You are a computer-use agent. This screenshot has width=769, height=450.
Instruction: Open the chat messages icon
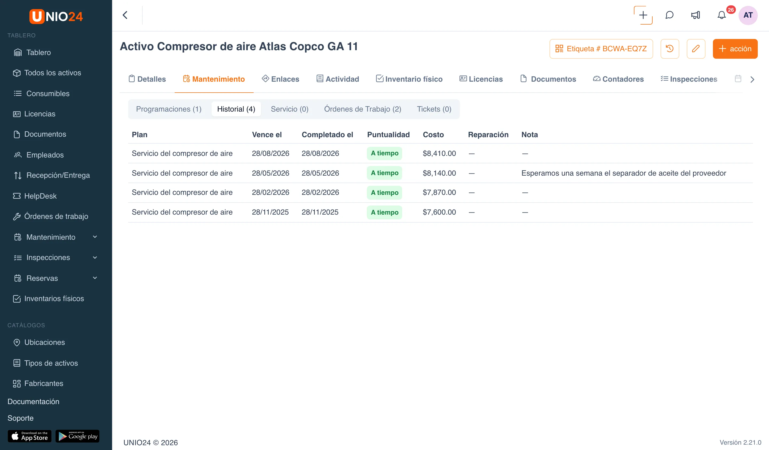[669, 15]
